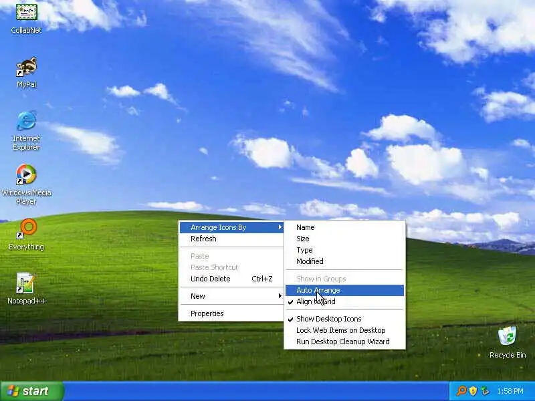Toggle Lock Web Items on Desktop
Image resolution: width=535 pixels, height=401 pixels.
point(344,330)
